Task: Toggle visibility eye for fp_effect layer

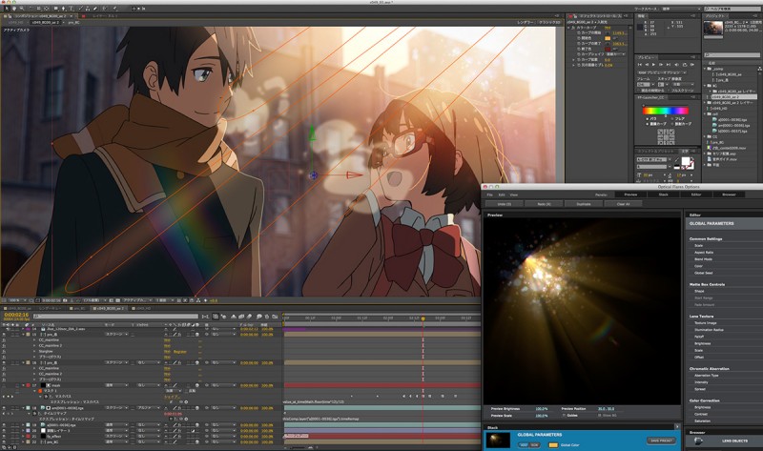Action: 4,437
